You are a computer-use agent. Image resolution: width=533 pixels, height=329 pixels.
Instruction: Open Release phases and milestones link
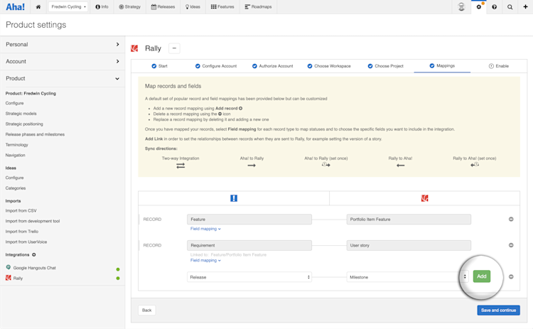(x=35, y=134)
